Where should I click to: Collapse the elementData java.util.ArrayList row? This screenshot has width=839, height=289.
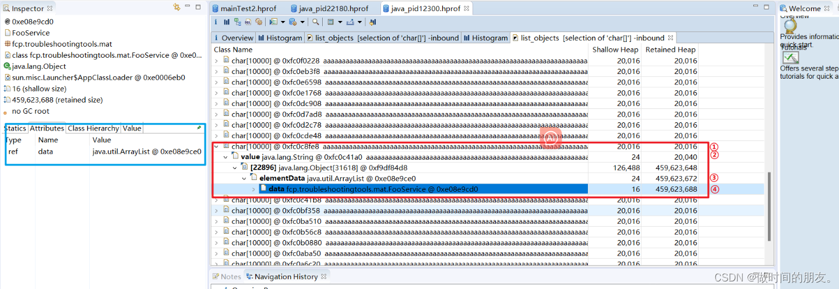click(244, 178)
